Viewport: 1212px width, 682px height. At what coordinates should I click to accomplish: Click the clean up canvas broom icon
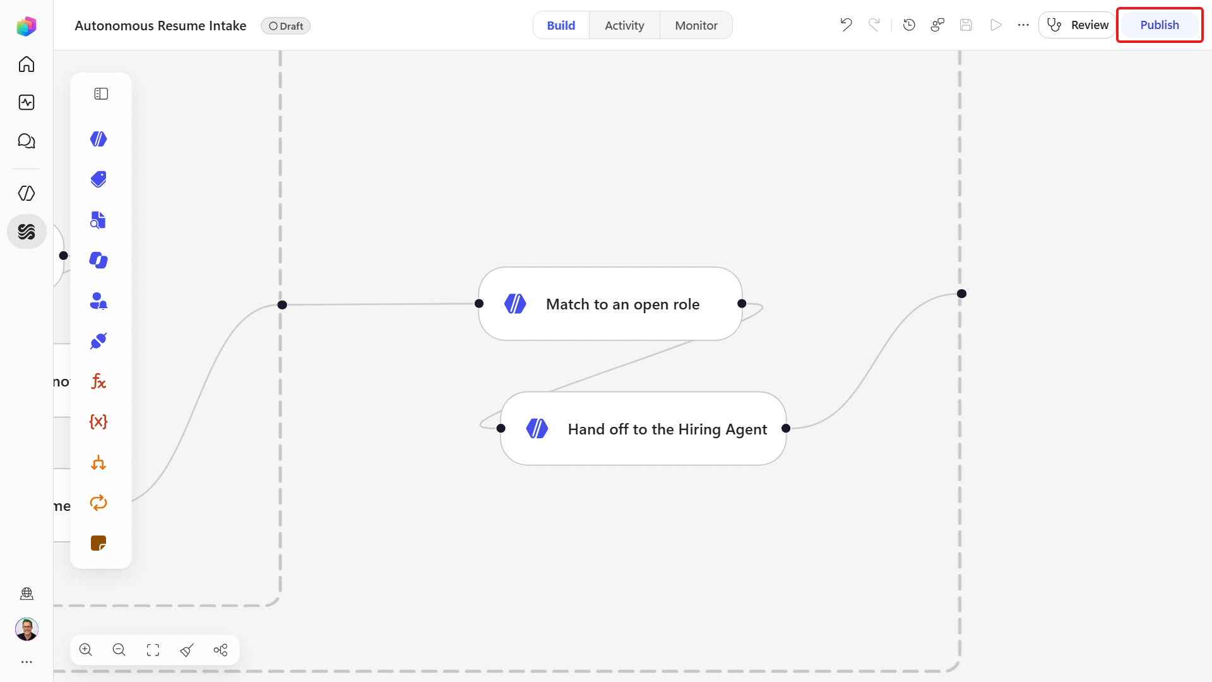point(187,650)
